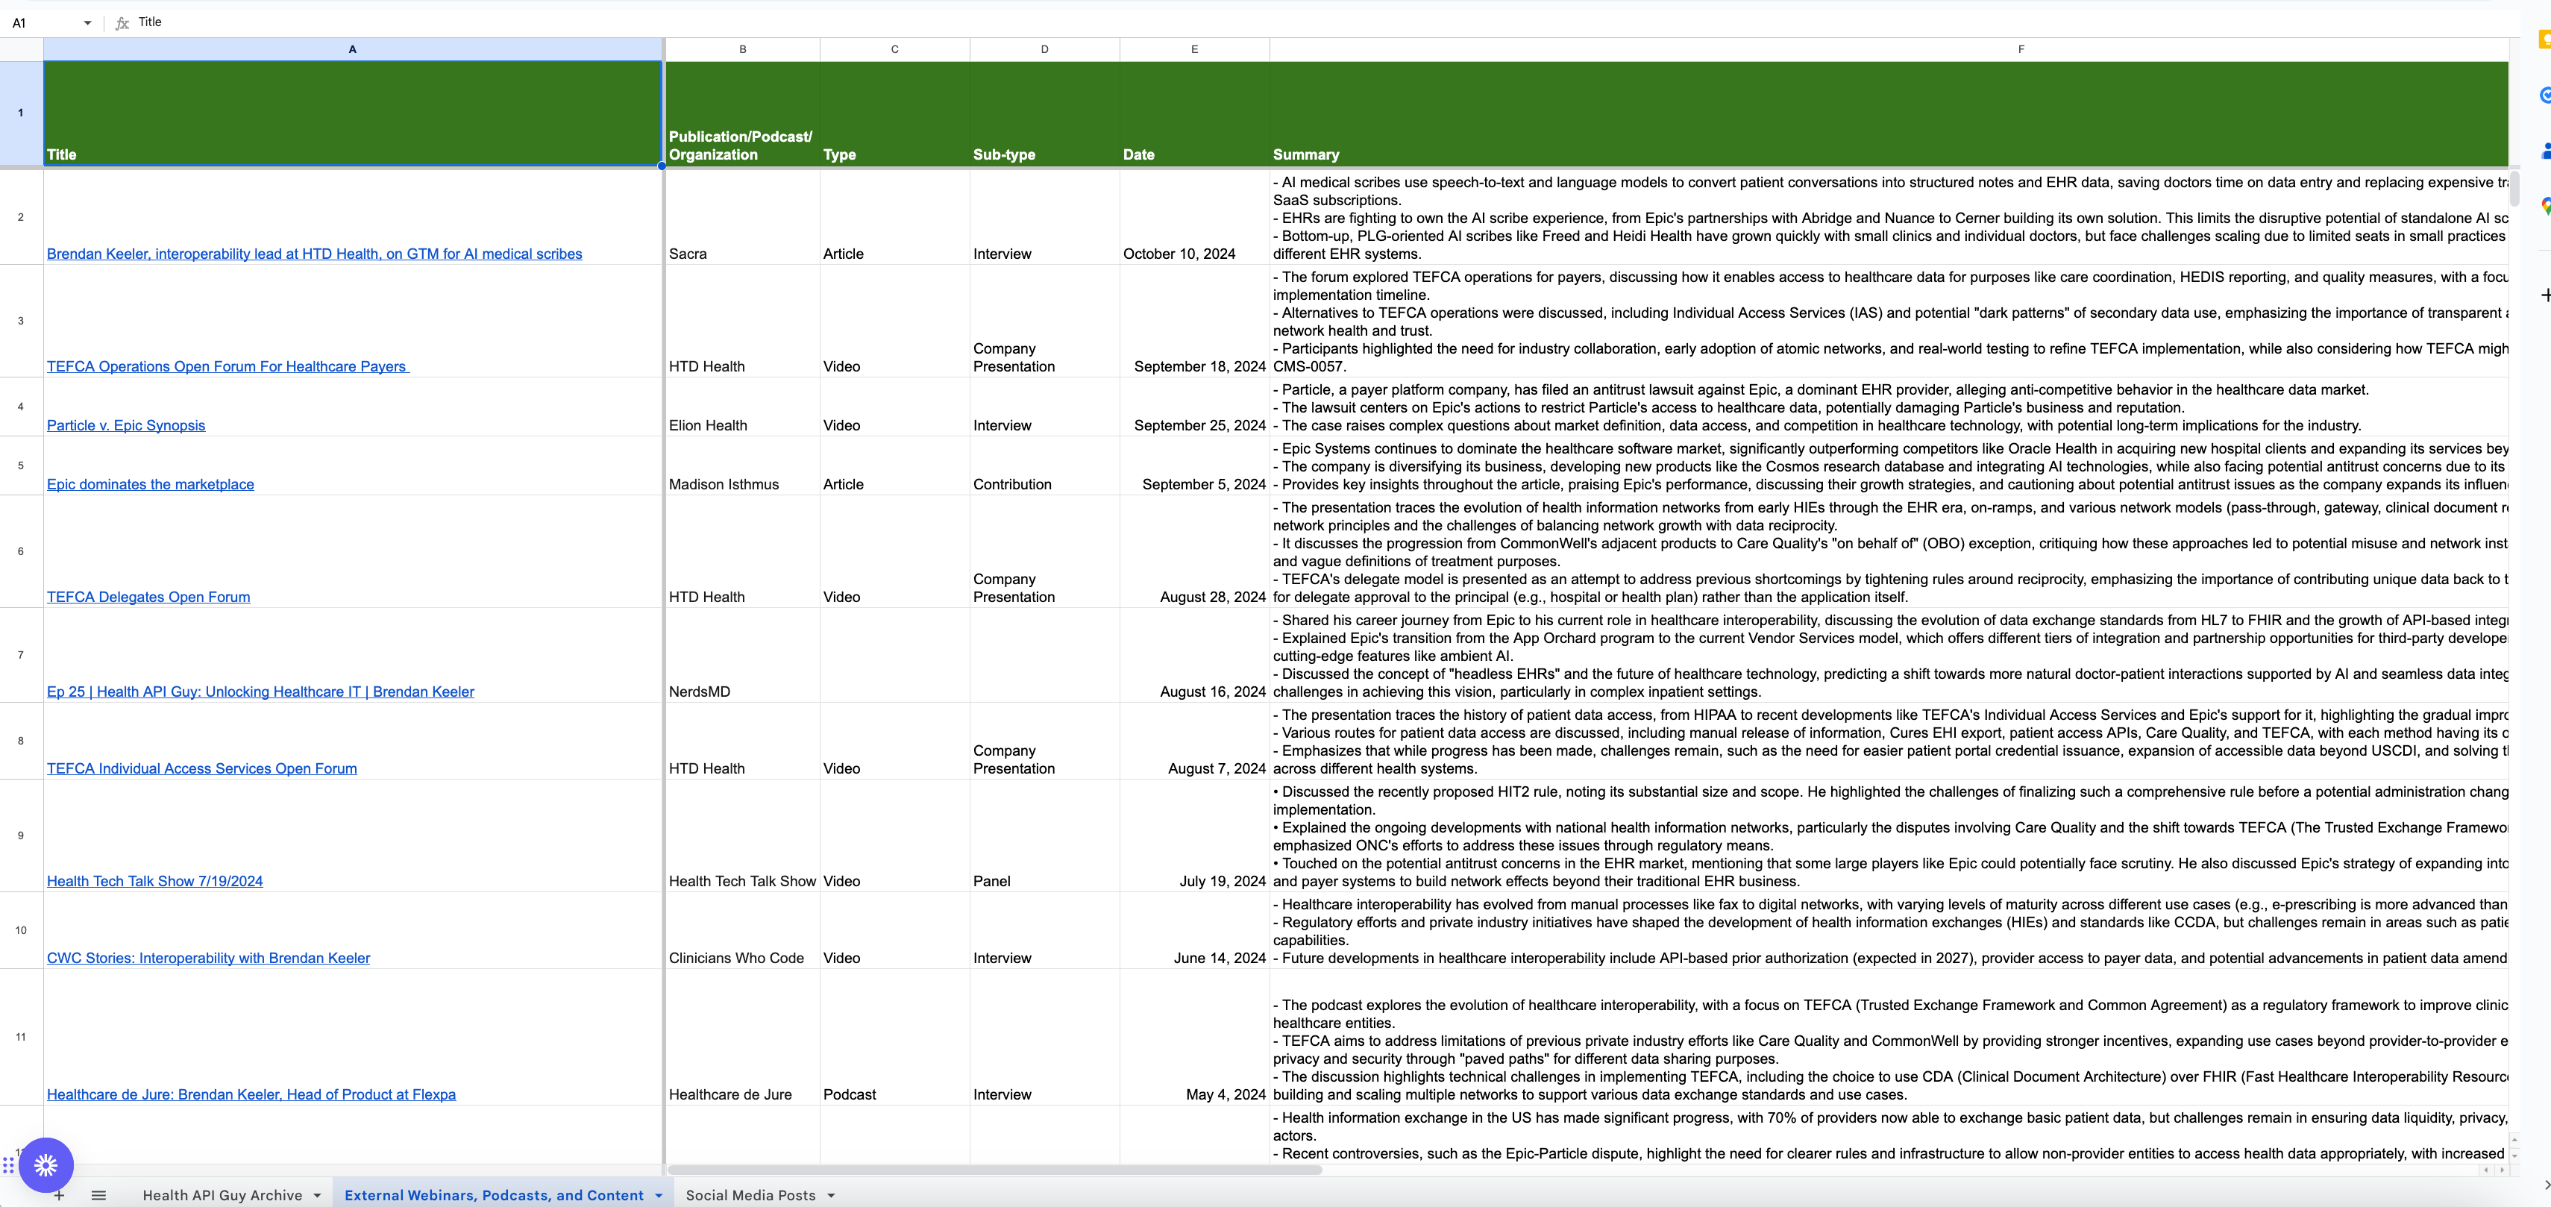Viewport: 2551px width, 1207px height.
Task: Open TEFCA Delegates Open Forum link
Action: pos(148,597)
